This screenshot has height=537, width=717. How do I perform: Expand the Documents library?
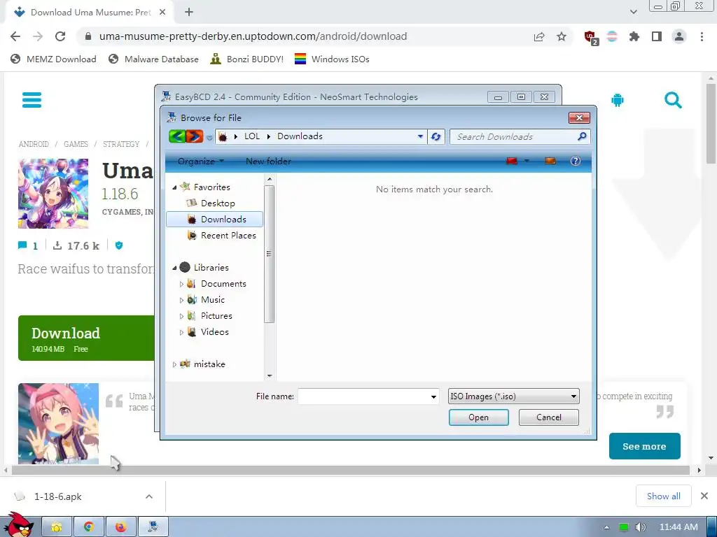181,284
